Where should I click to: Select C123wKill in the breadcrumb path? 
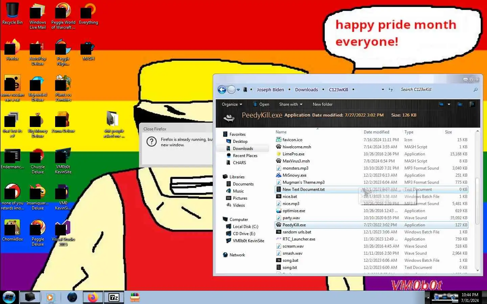338,90
